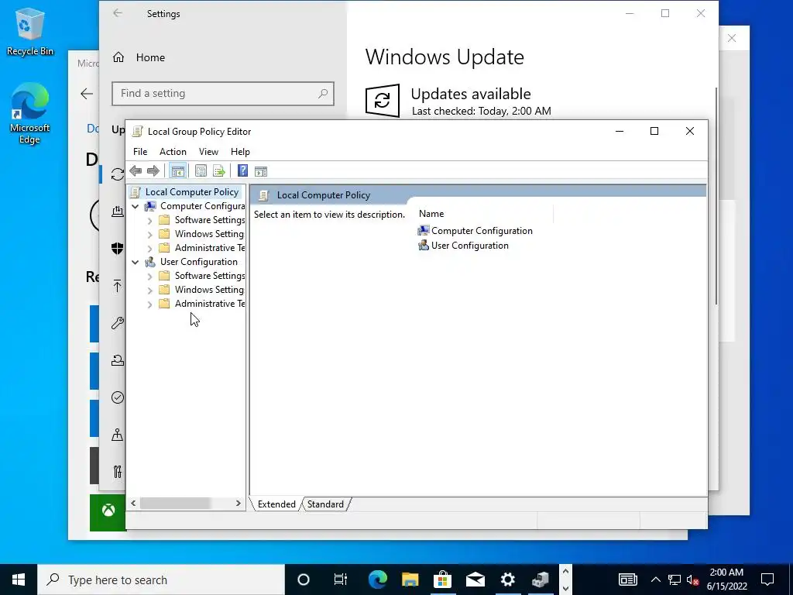Open Activation checkmark icon in Settings sidebar
Screen dimensions: 793x595
[118, 397]
